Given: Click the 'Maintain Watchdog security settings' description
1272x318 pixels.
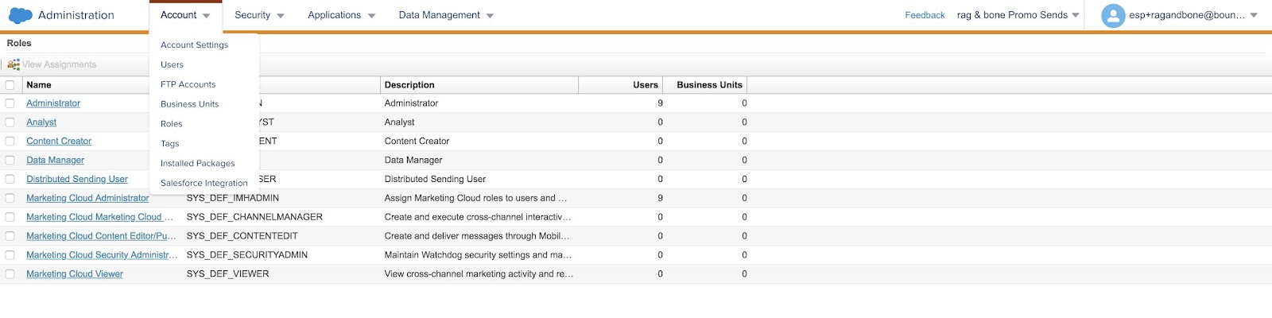Looking at the screenshot, I should [478, 255].
